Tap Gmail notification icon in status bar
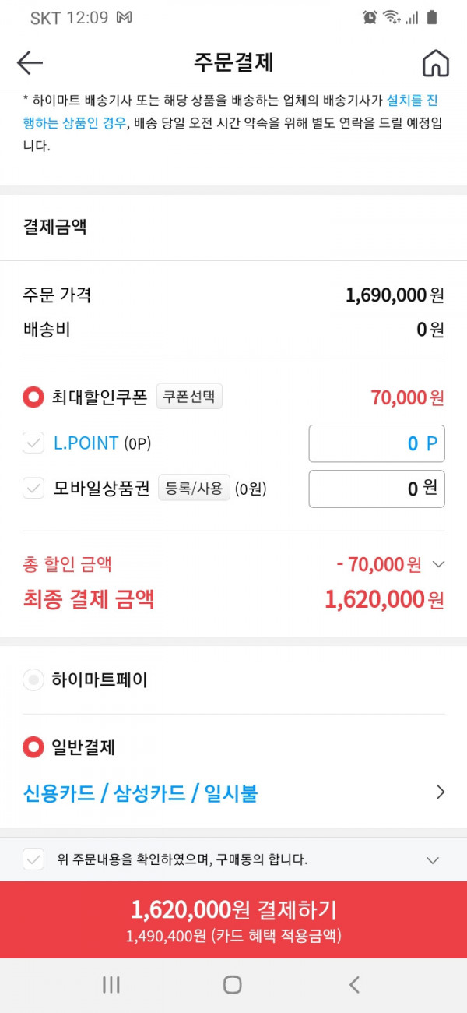 tap(123, 17)
